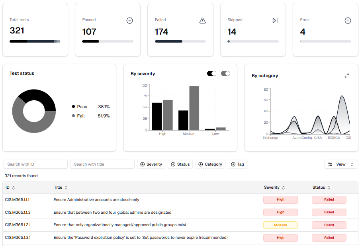Open the Category filter dropdown
Image resolution: width=360 pixels, height=246 pixels.
click(x=210, y=164)
